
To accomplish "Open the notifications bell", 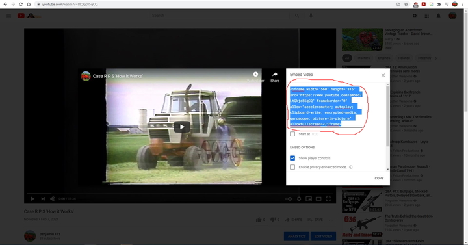I will tap(439, 16).
